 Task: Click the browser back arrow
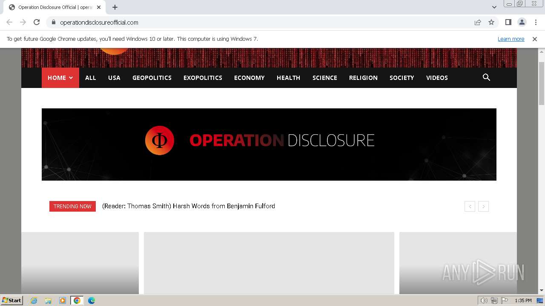[9, 22]
